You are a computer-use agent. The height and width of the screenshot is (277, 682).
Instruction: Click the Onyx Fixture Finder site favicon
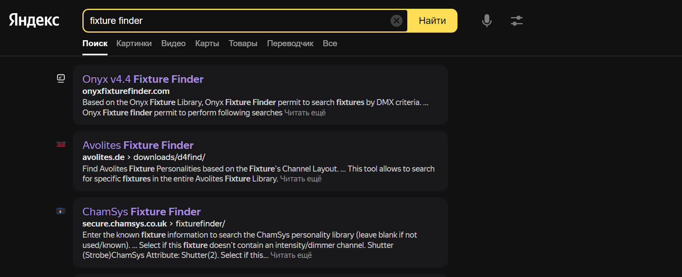pyautogui.click(x=61, y=78)
